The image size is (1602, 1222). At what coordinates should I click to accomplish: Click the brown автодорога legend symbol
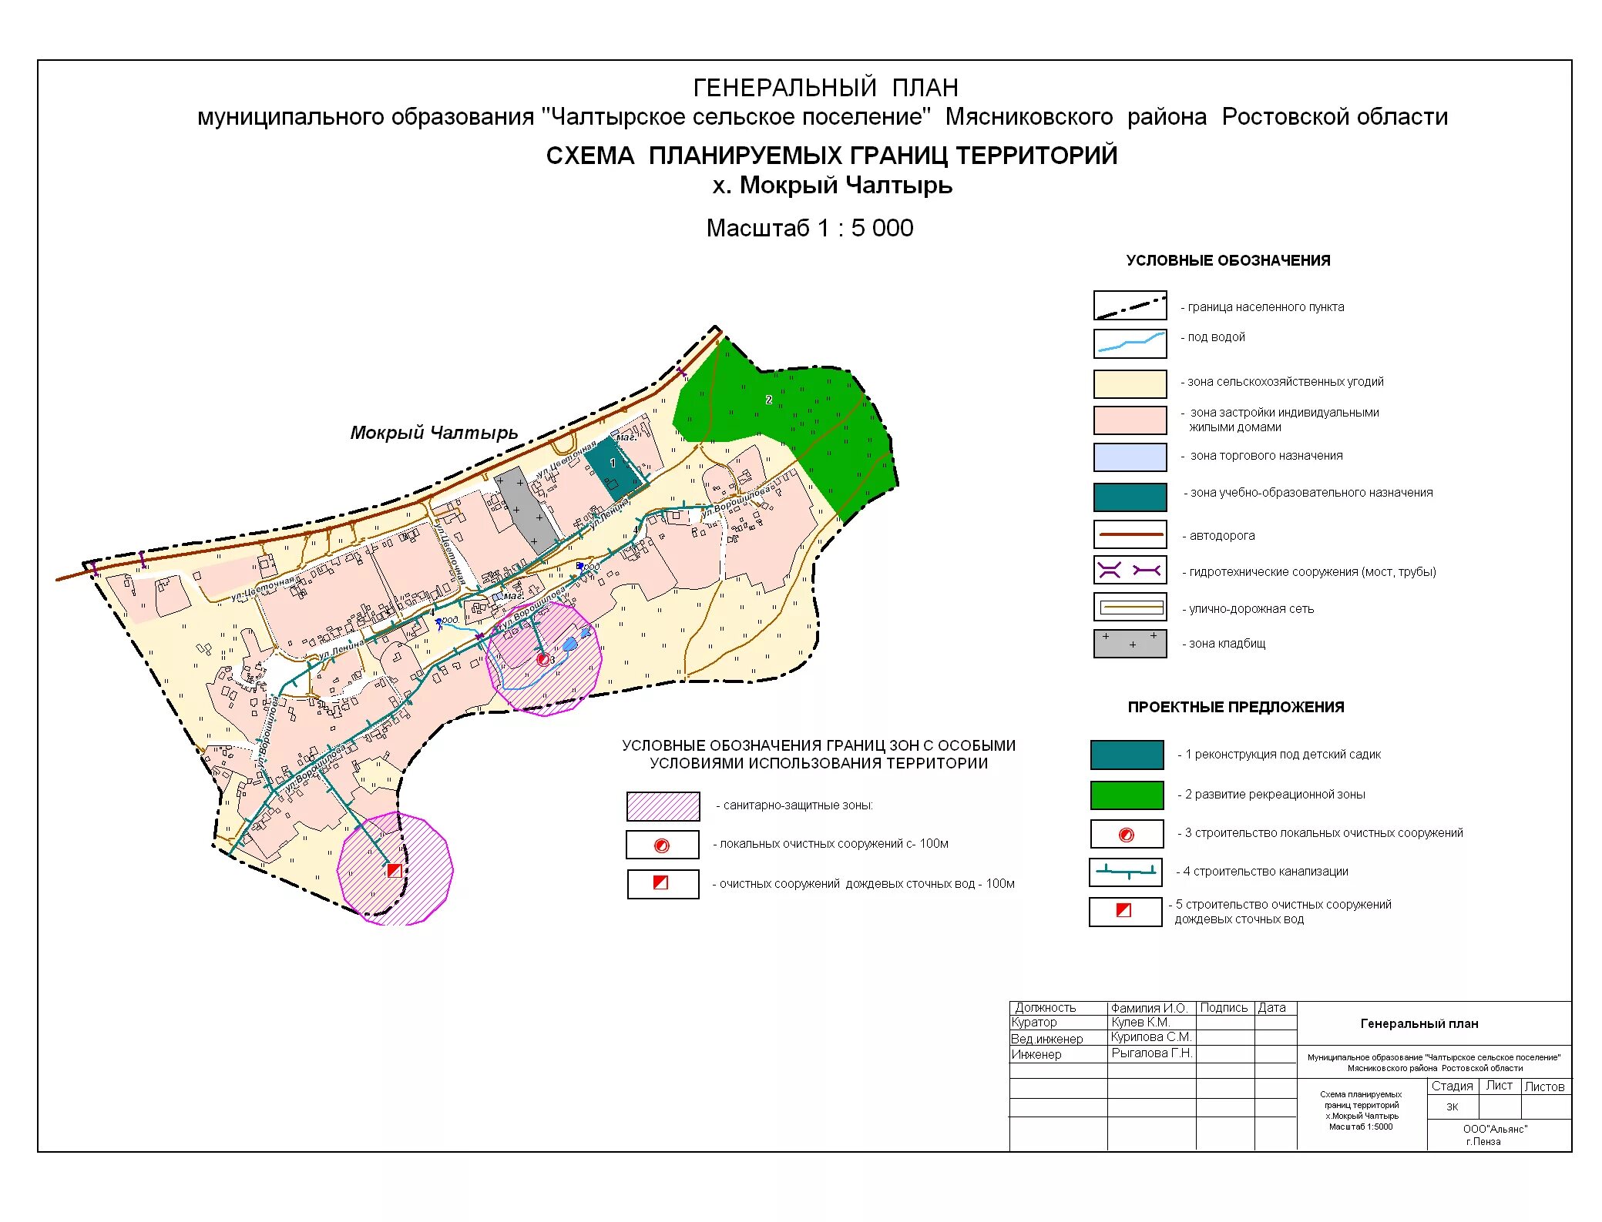tap(1130, 534)
